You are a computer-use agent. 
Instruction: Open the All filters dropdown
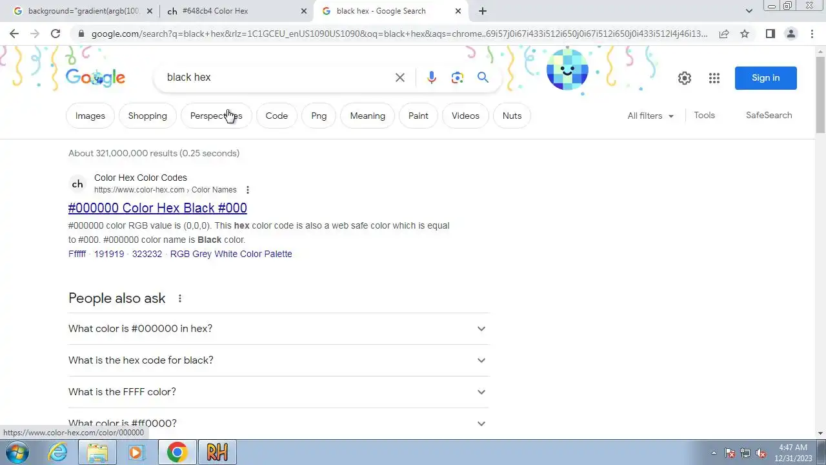[x=650, y=116]
